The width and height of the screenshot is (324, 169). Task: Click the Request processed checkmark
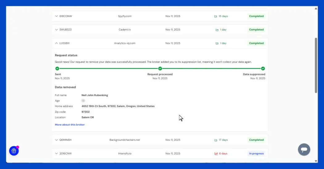[x=160, y=69]
